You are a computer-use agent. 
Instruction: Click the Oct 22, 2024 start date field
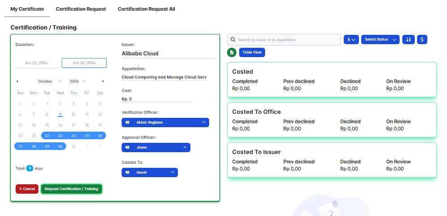(x=36, y=63)
